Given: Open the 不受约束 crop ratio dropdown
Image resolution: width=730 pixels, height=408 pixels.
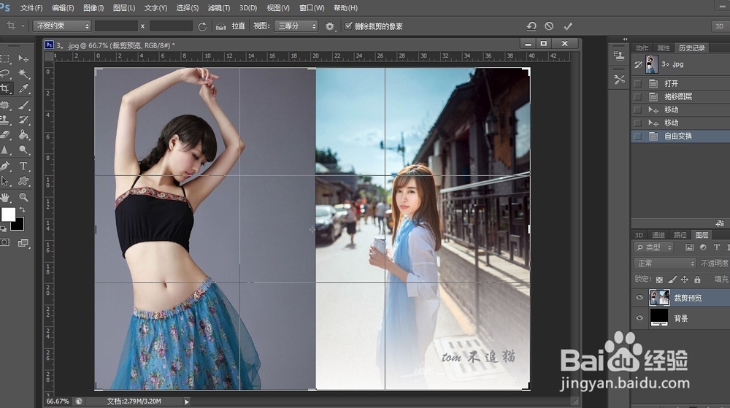Looking at the screenshot, I should (62, 26).
